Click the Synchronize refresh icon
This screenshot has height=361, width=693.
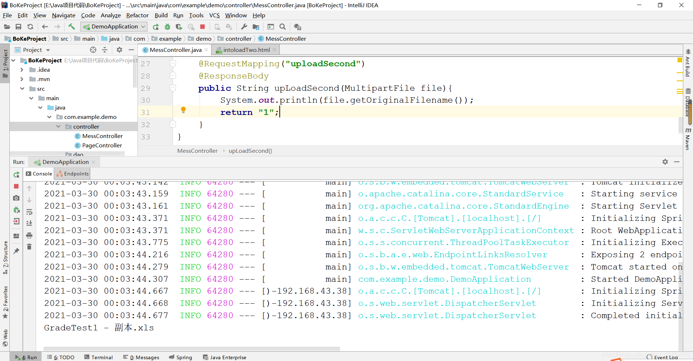tap(30, 27)
